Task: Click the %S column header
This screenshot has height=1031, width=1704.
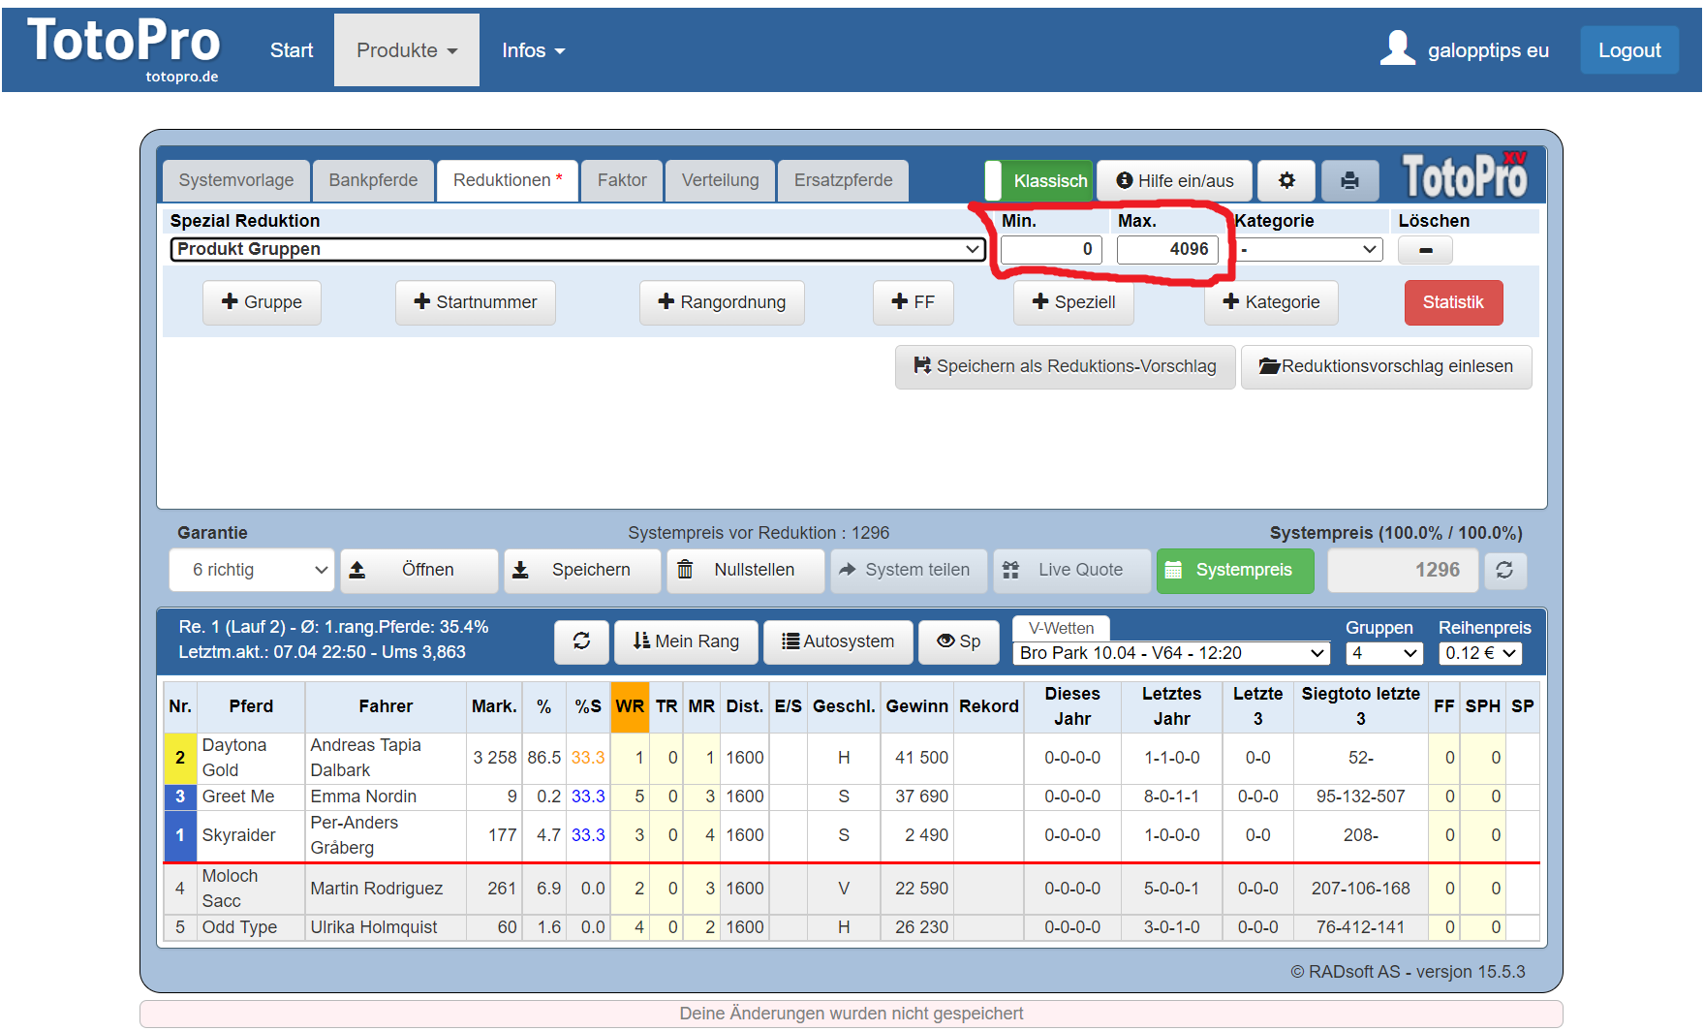Action: click(588, 706)
